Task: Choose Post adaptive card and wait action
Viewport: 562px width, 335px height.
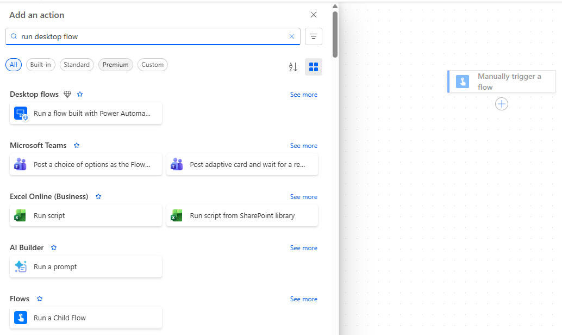Action: tap(242, 164)
